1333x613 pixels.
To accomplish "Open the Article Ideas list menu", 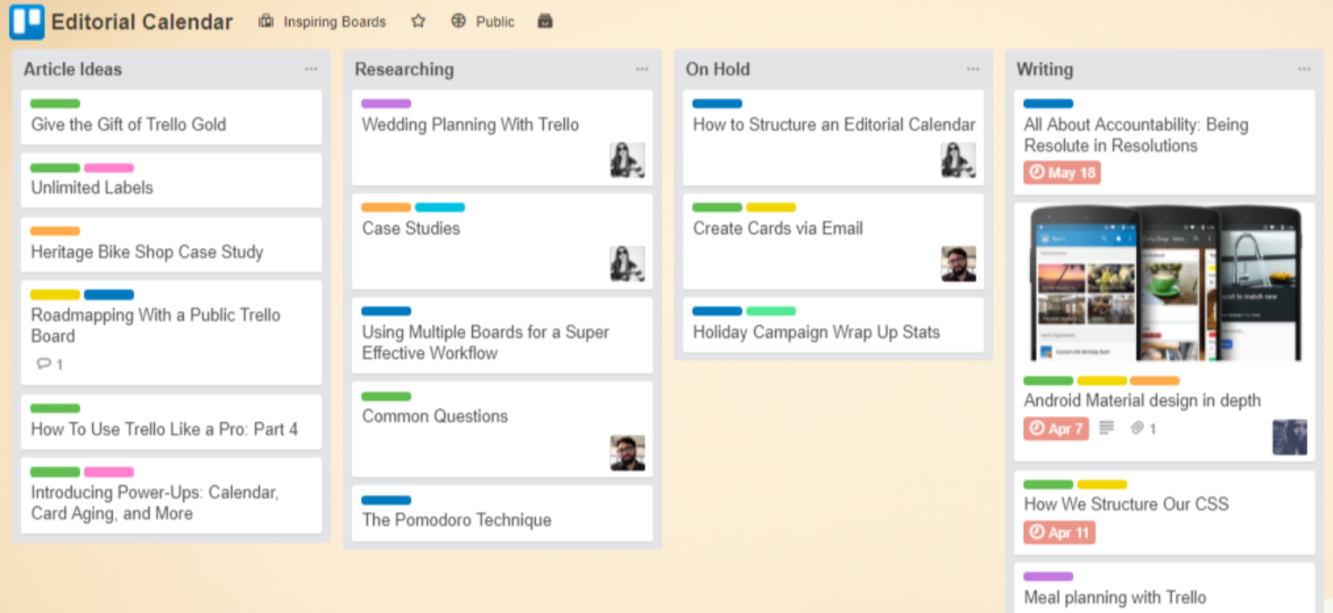I will coord(311,69).
